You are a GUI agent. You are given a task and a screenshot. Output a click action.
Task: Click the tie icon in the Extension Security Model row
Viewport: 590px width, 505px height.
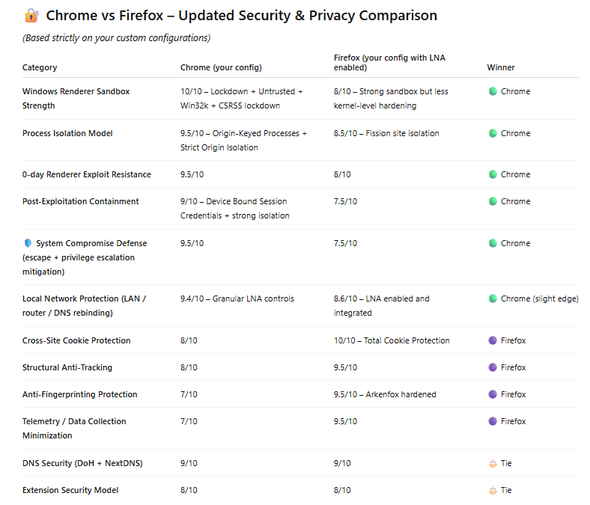(x=493, y=490)
